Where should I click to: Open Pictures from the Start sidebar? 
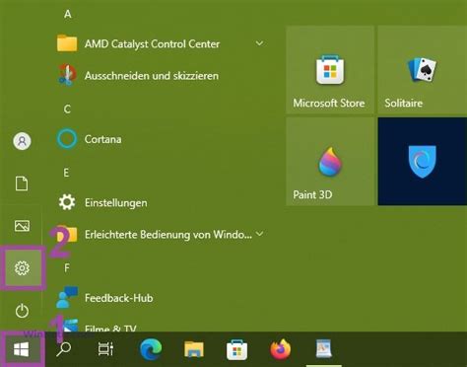click(22, 226)
